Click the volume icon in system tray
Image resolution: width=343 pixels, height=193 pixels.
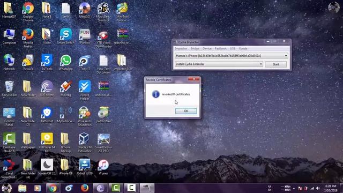coord(318,188)
